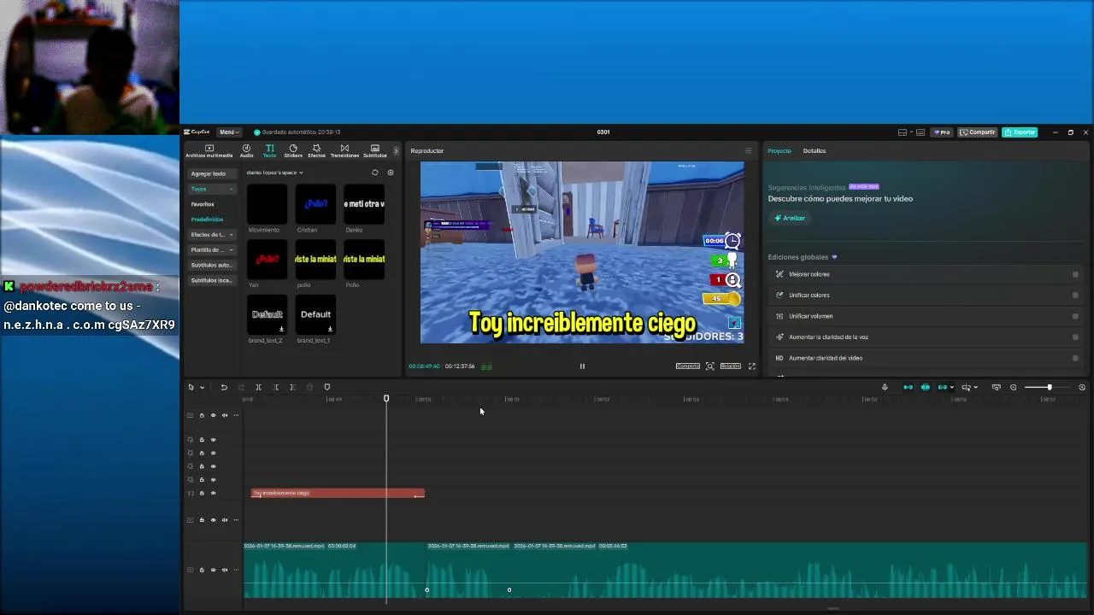This screenshot has height=615, width=1094.
Task: Zoom in the timeline
Action: tap(1082, 388)
